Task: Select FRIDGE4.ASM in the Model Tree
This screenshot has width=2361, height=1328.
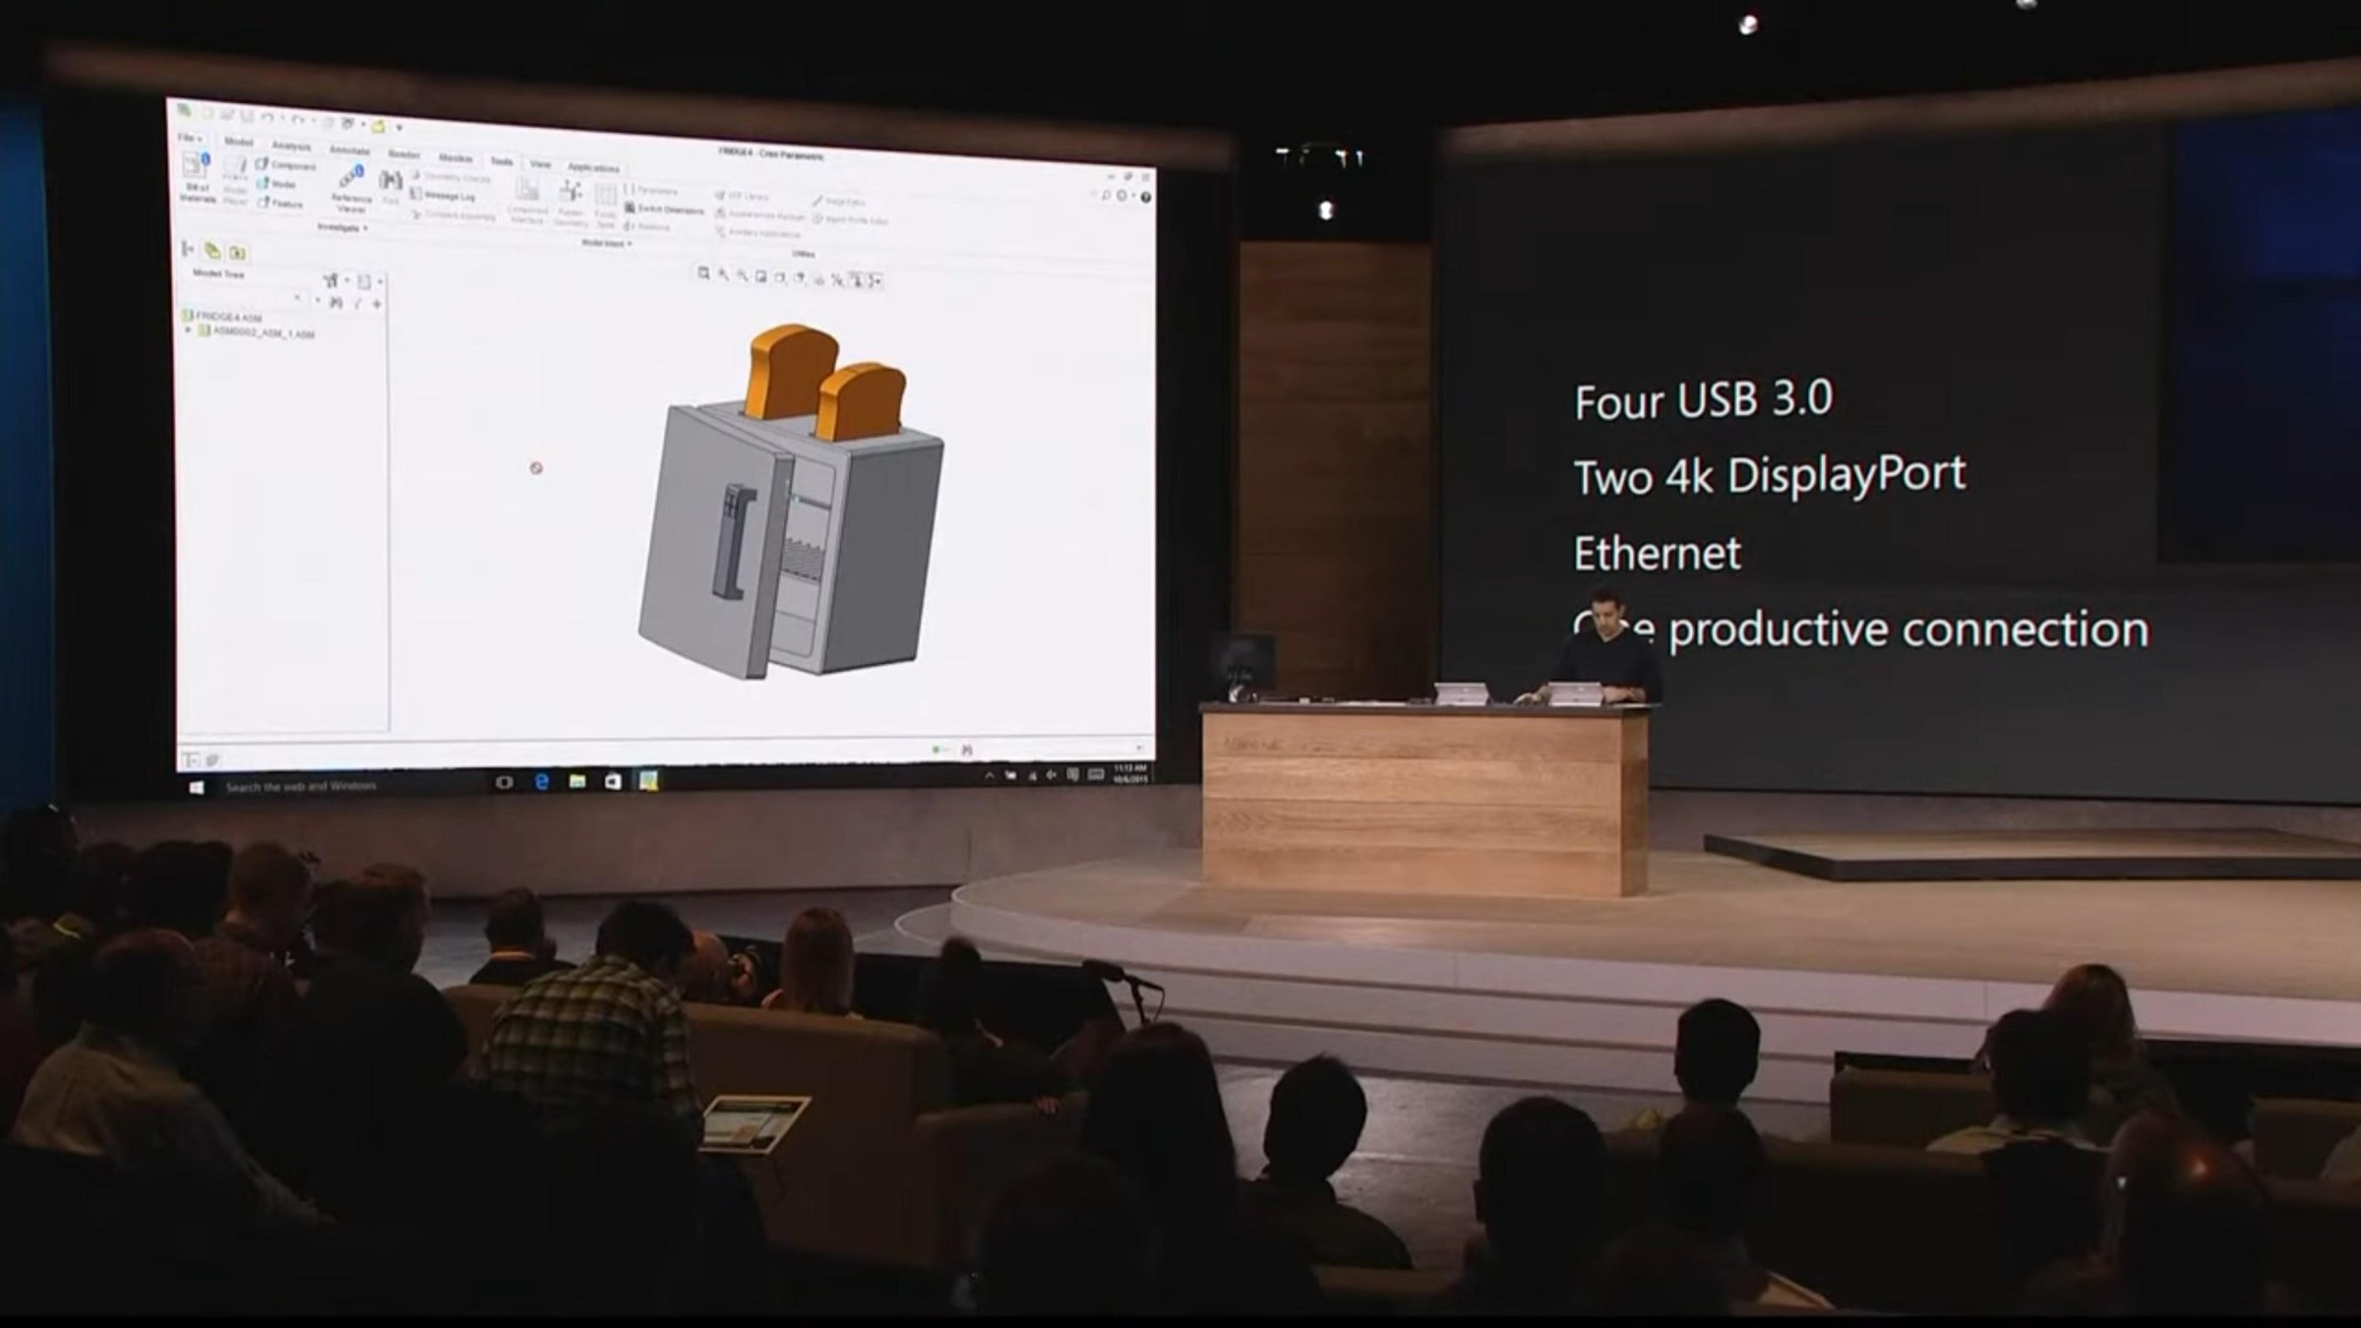Action: (222, 316)
